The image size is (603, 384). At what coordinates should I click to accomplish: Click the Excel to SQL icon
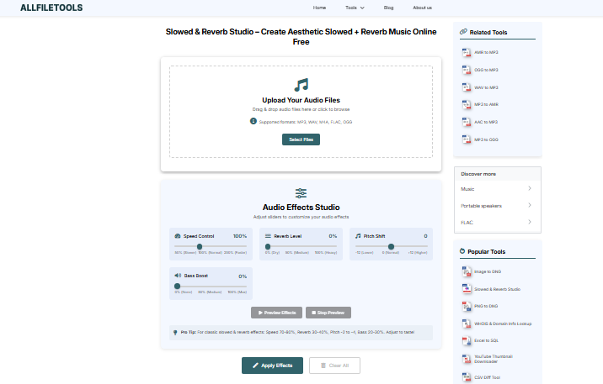coord(466,340)
